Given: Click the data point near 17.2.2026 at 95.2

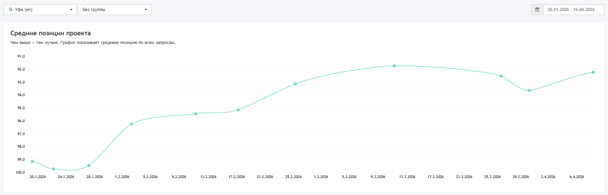Looking at the screenshot, I should pos(238,110).
